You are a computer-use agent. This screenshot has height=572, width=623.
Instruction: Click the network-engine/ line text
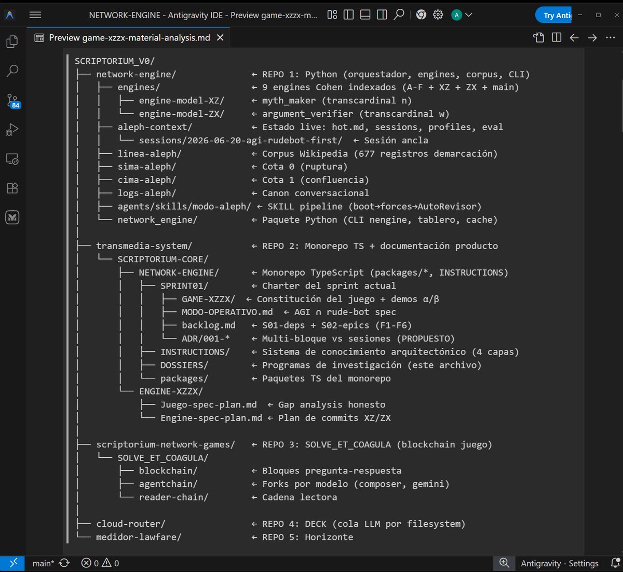click(x=136, y=74)
